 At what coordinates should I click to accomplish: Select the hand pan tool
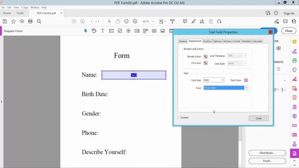click(x=118, y=21)
